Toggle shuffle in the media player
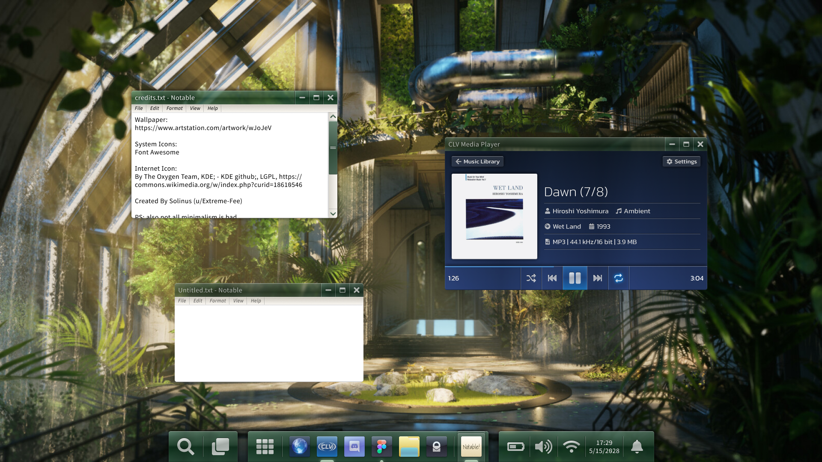822x462 pixels. click(531, 278)
